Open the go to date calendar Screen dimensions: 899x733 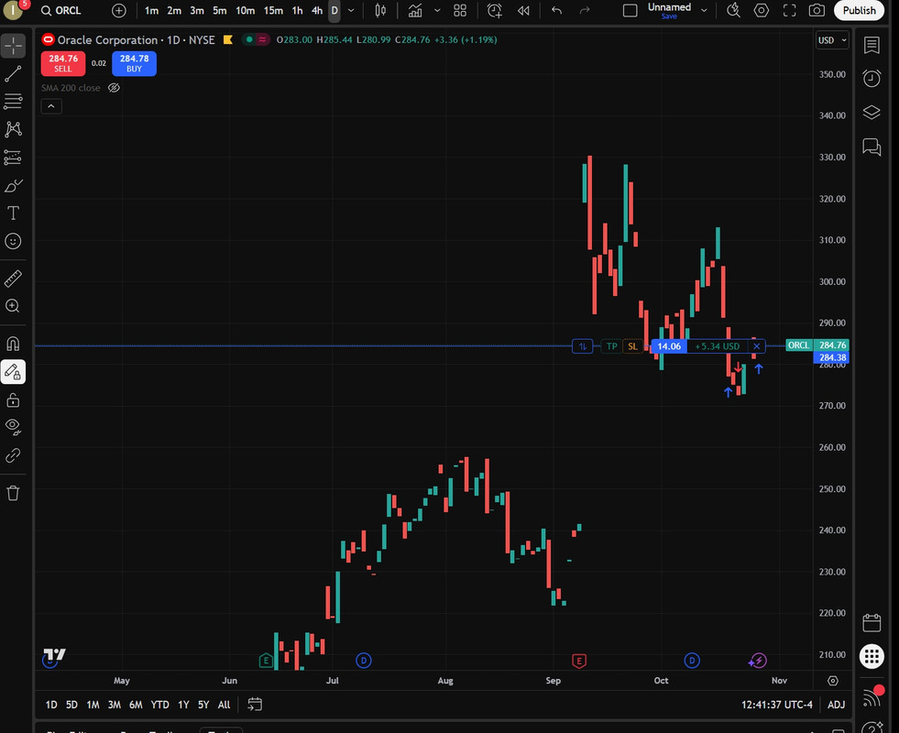click(x=255, y=705)
